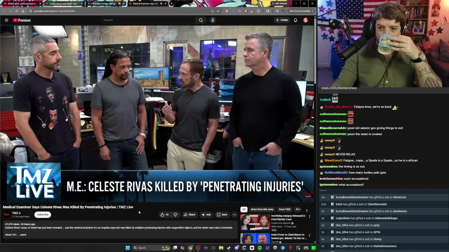Open Discord from the taskbar
This screenshot has height=252, width=449.
(x=236, y=248)
